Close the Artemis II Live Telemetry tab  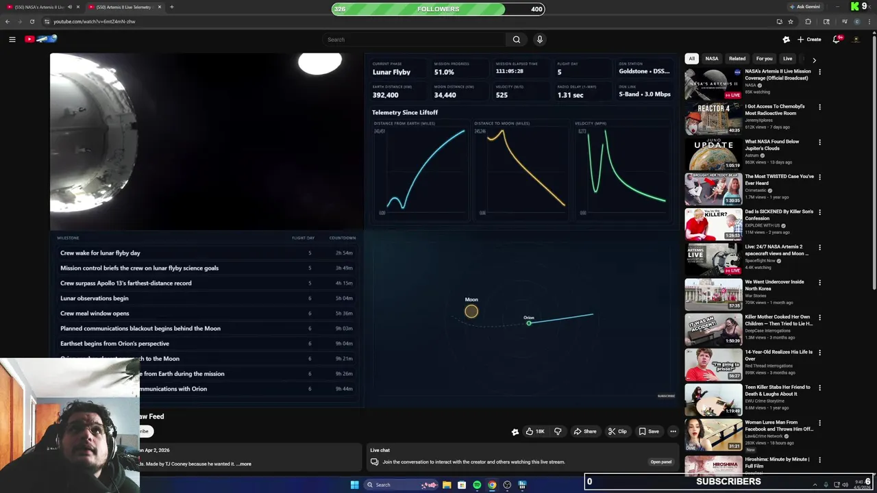(x=160, y=7)
